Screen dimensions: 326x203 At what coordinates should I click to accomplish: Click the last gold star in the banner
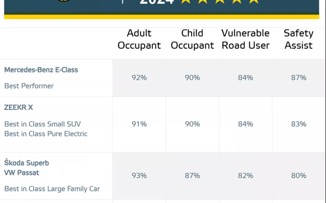(254, 1)
